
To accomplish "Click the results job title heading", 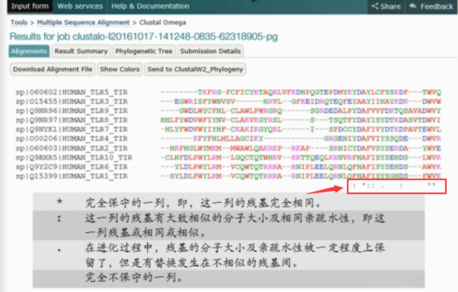I will [143, 37].
